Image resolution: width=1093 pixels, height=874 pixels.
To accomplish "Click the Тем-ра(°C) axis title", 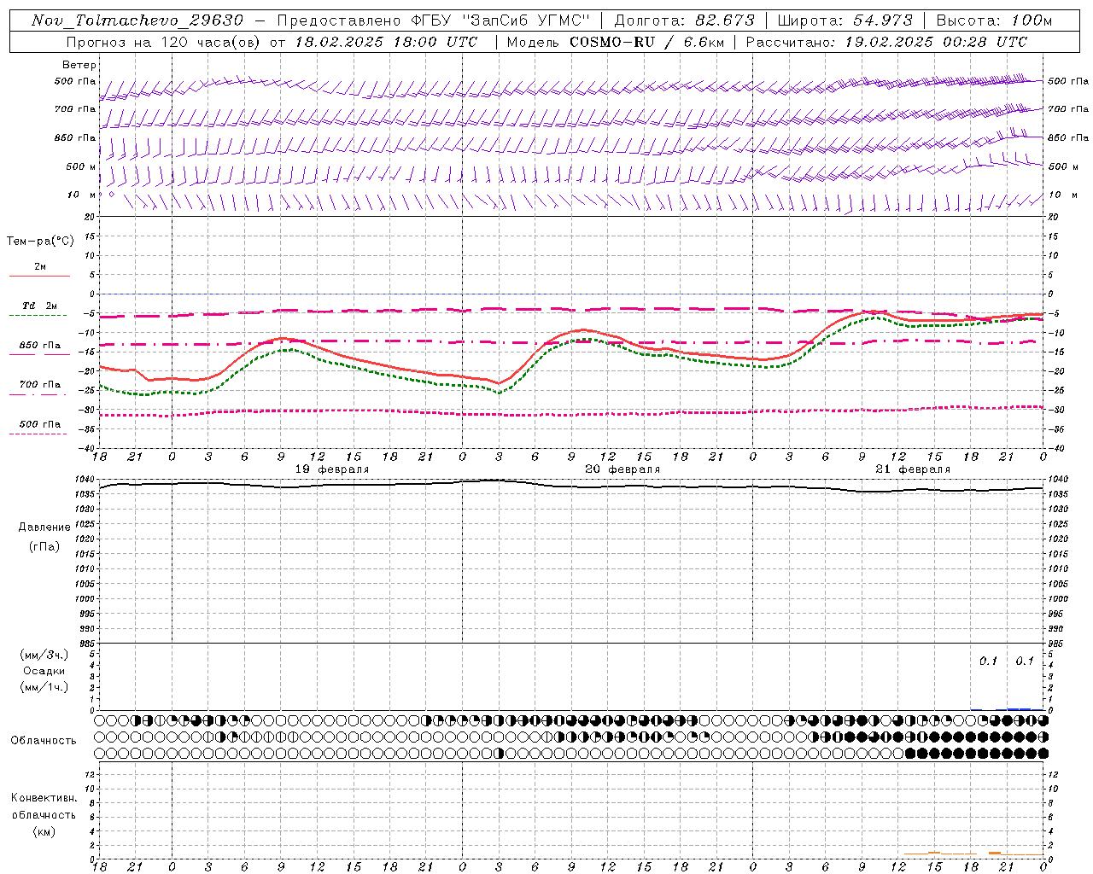I will (40, 241).
